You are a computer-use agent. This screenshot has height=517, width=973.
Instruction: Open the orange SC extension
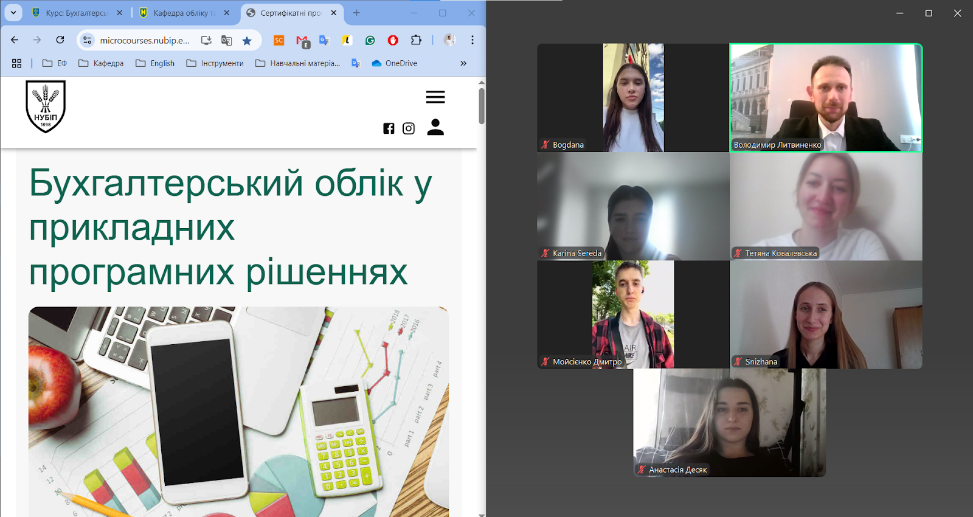point(279,40)
